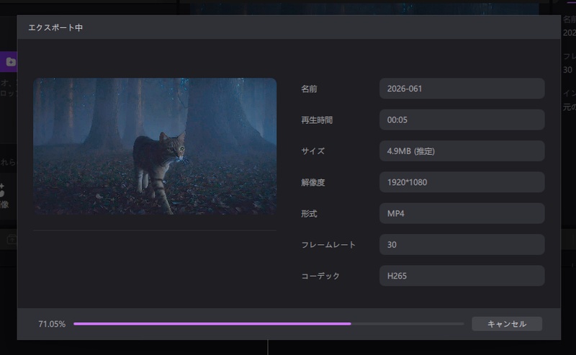Click the エクスポート中 dialog title
Image resolution: width=576 pixels, height=355 pixels.
pyautogui.click(x=55, y=27)
